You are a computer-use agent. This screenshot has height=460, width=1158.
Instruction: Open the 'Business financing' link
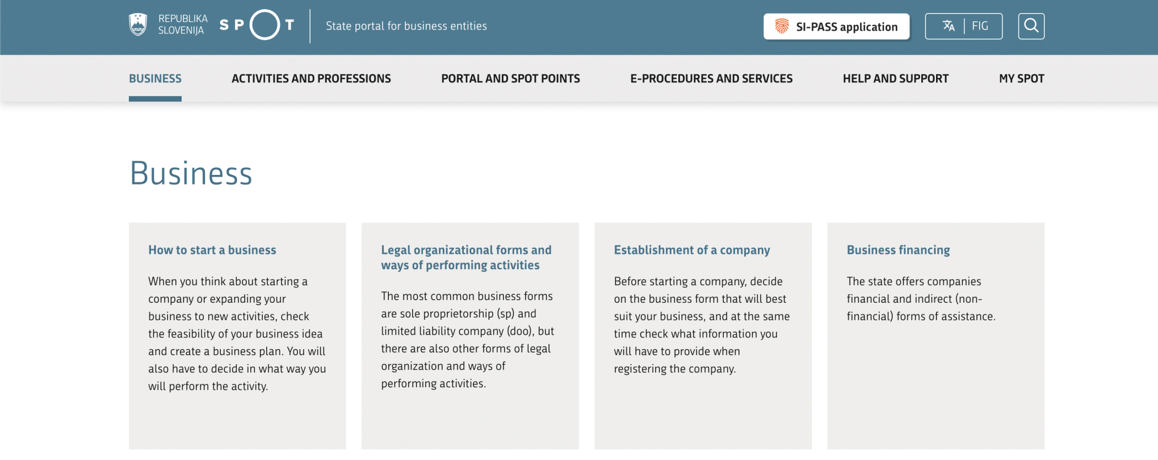(898, 250)
